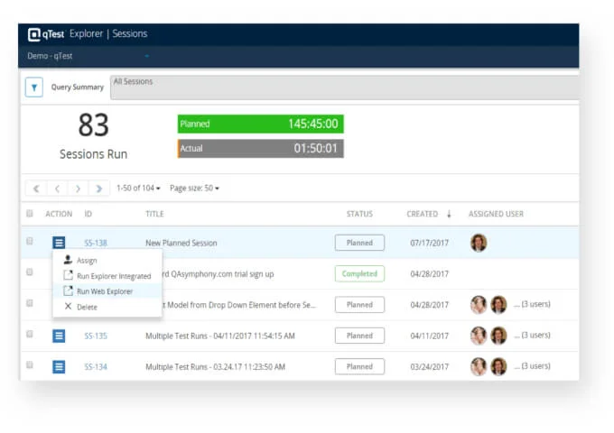This screenshot has width=614, height=433.
Task: Go to next page arrow
Action: pos(78,189)
